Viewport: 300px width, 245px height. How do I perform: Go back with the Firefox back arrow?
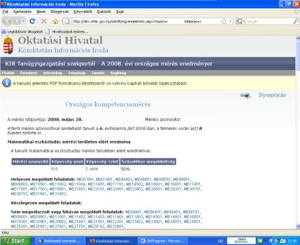pos(7,21)
